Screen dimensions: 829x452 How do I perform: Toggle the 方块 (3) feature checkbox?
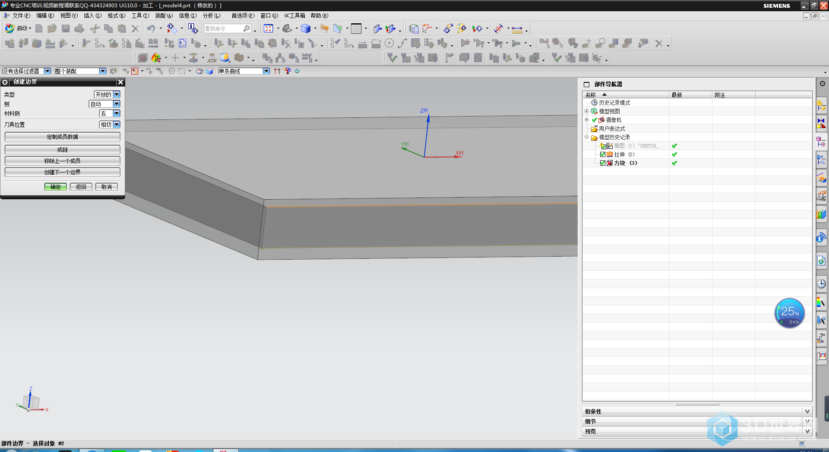tap(603, 163)
